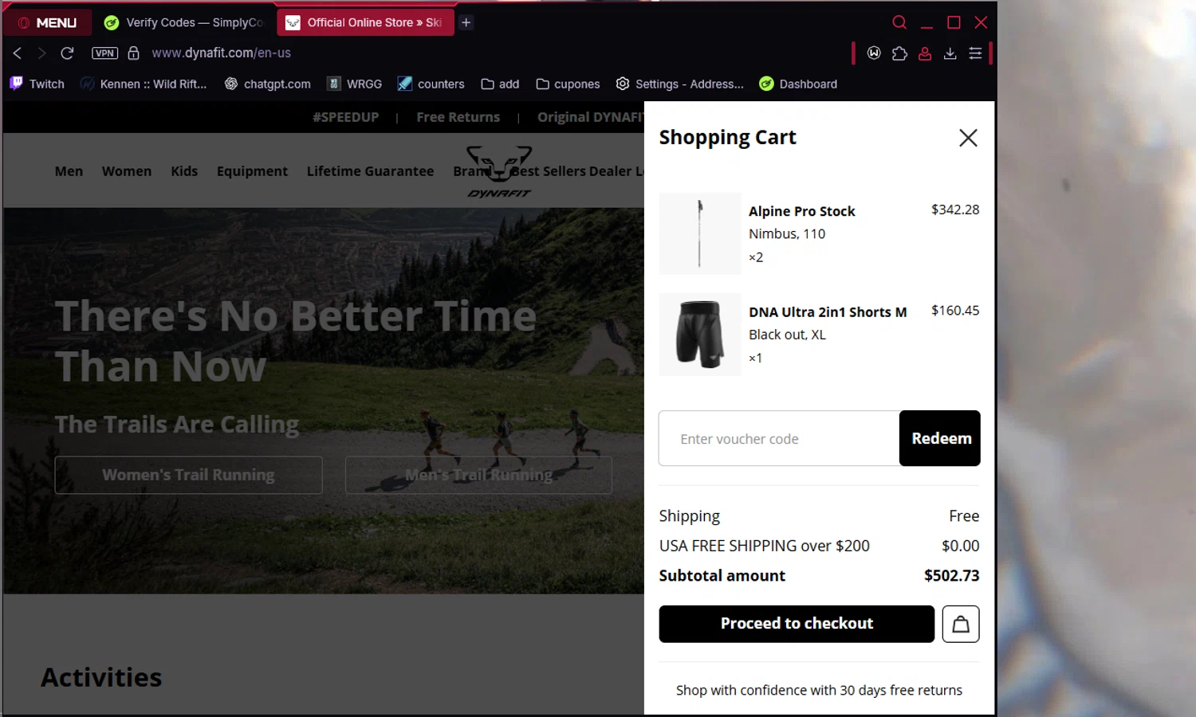Open the Dashboard bookmark
This screenshot has width=1196, height=717.
tap(798, 84)
